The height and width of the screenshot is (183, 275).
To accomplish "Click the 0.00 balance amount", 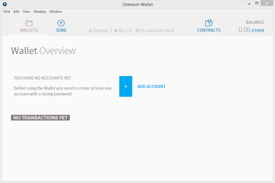I will click(244, 30).
